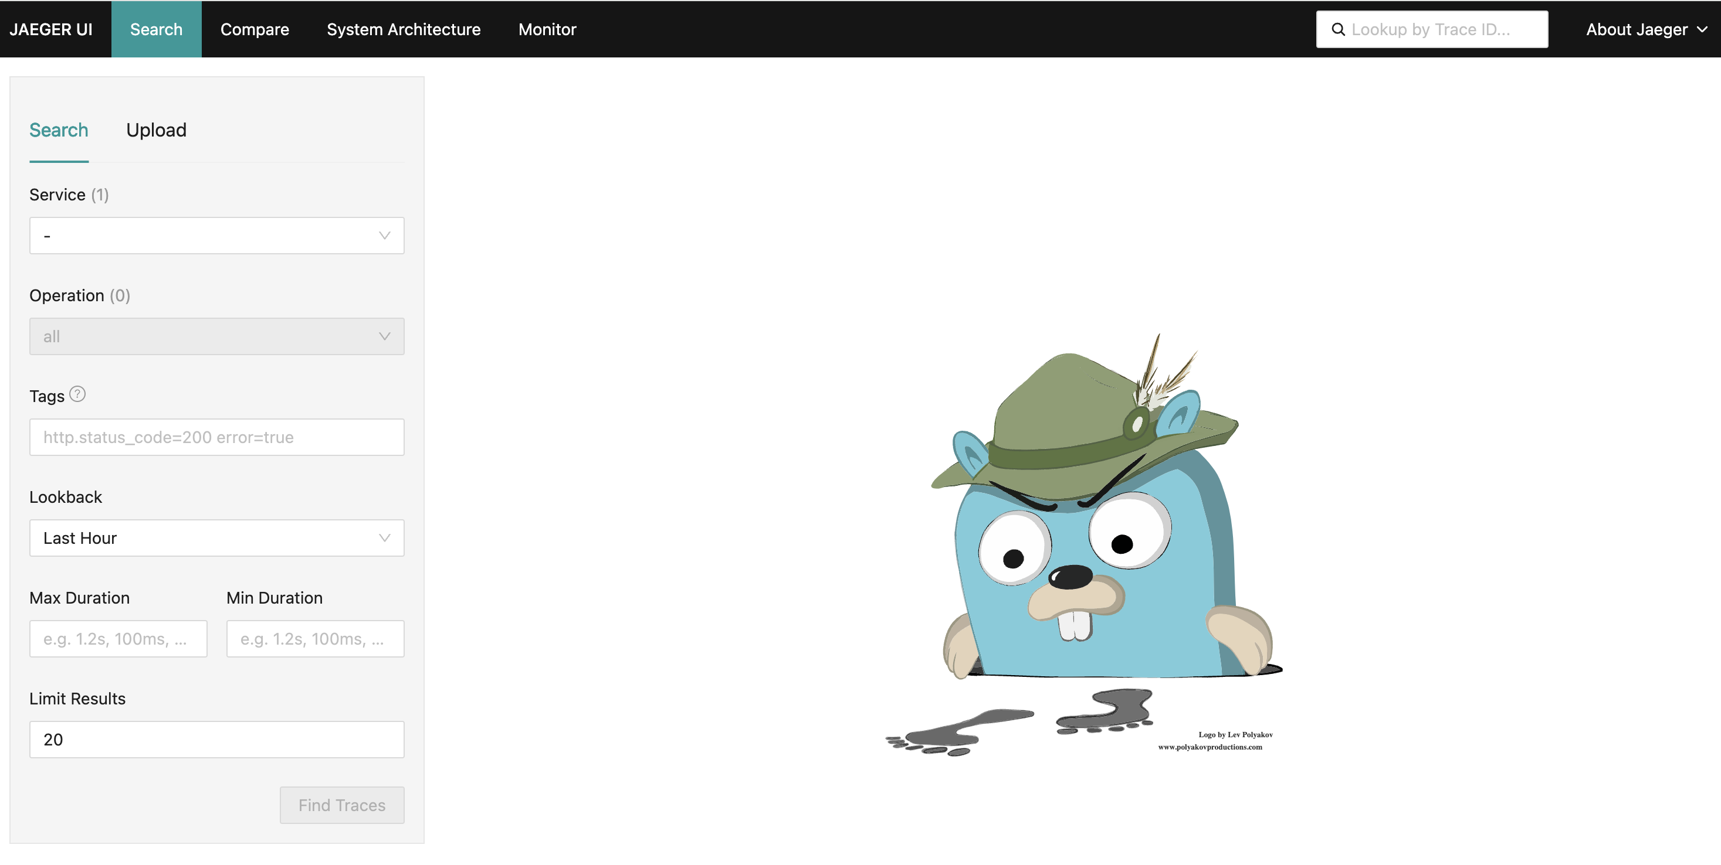
Task: Open the Compare page in navbar
Action: [255, 29]
